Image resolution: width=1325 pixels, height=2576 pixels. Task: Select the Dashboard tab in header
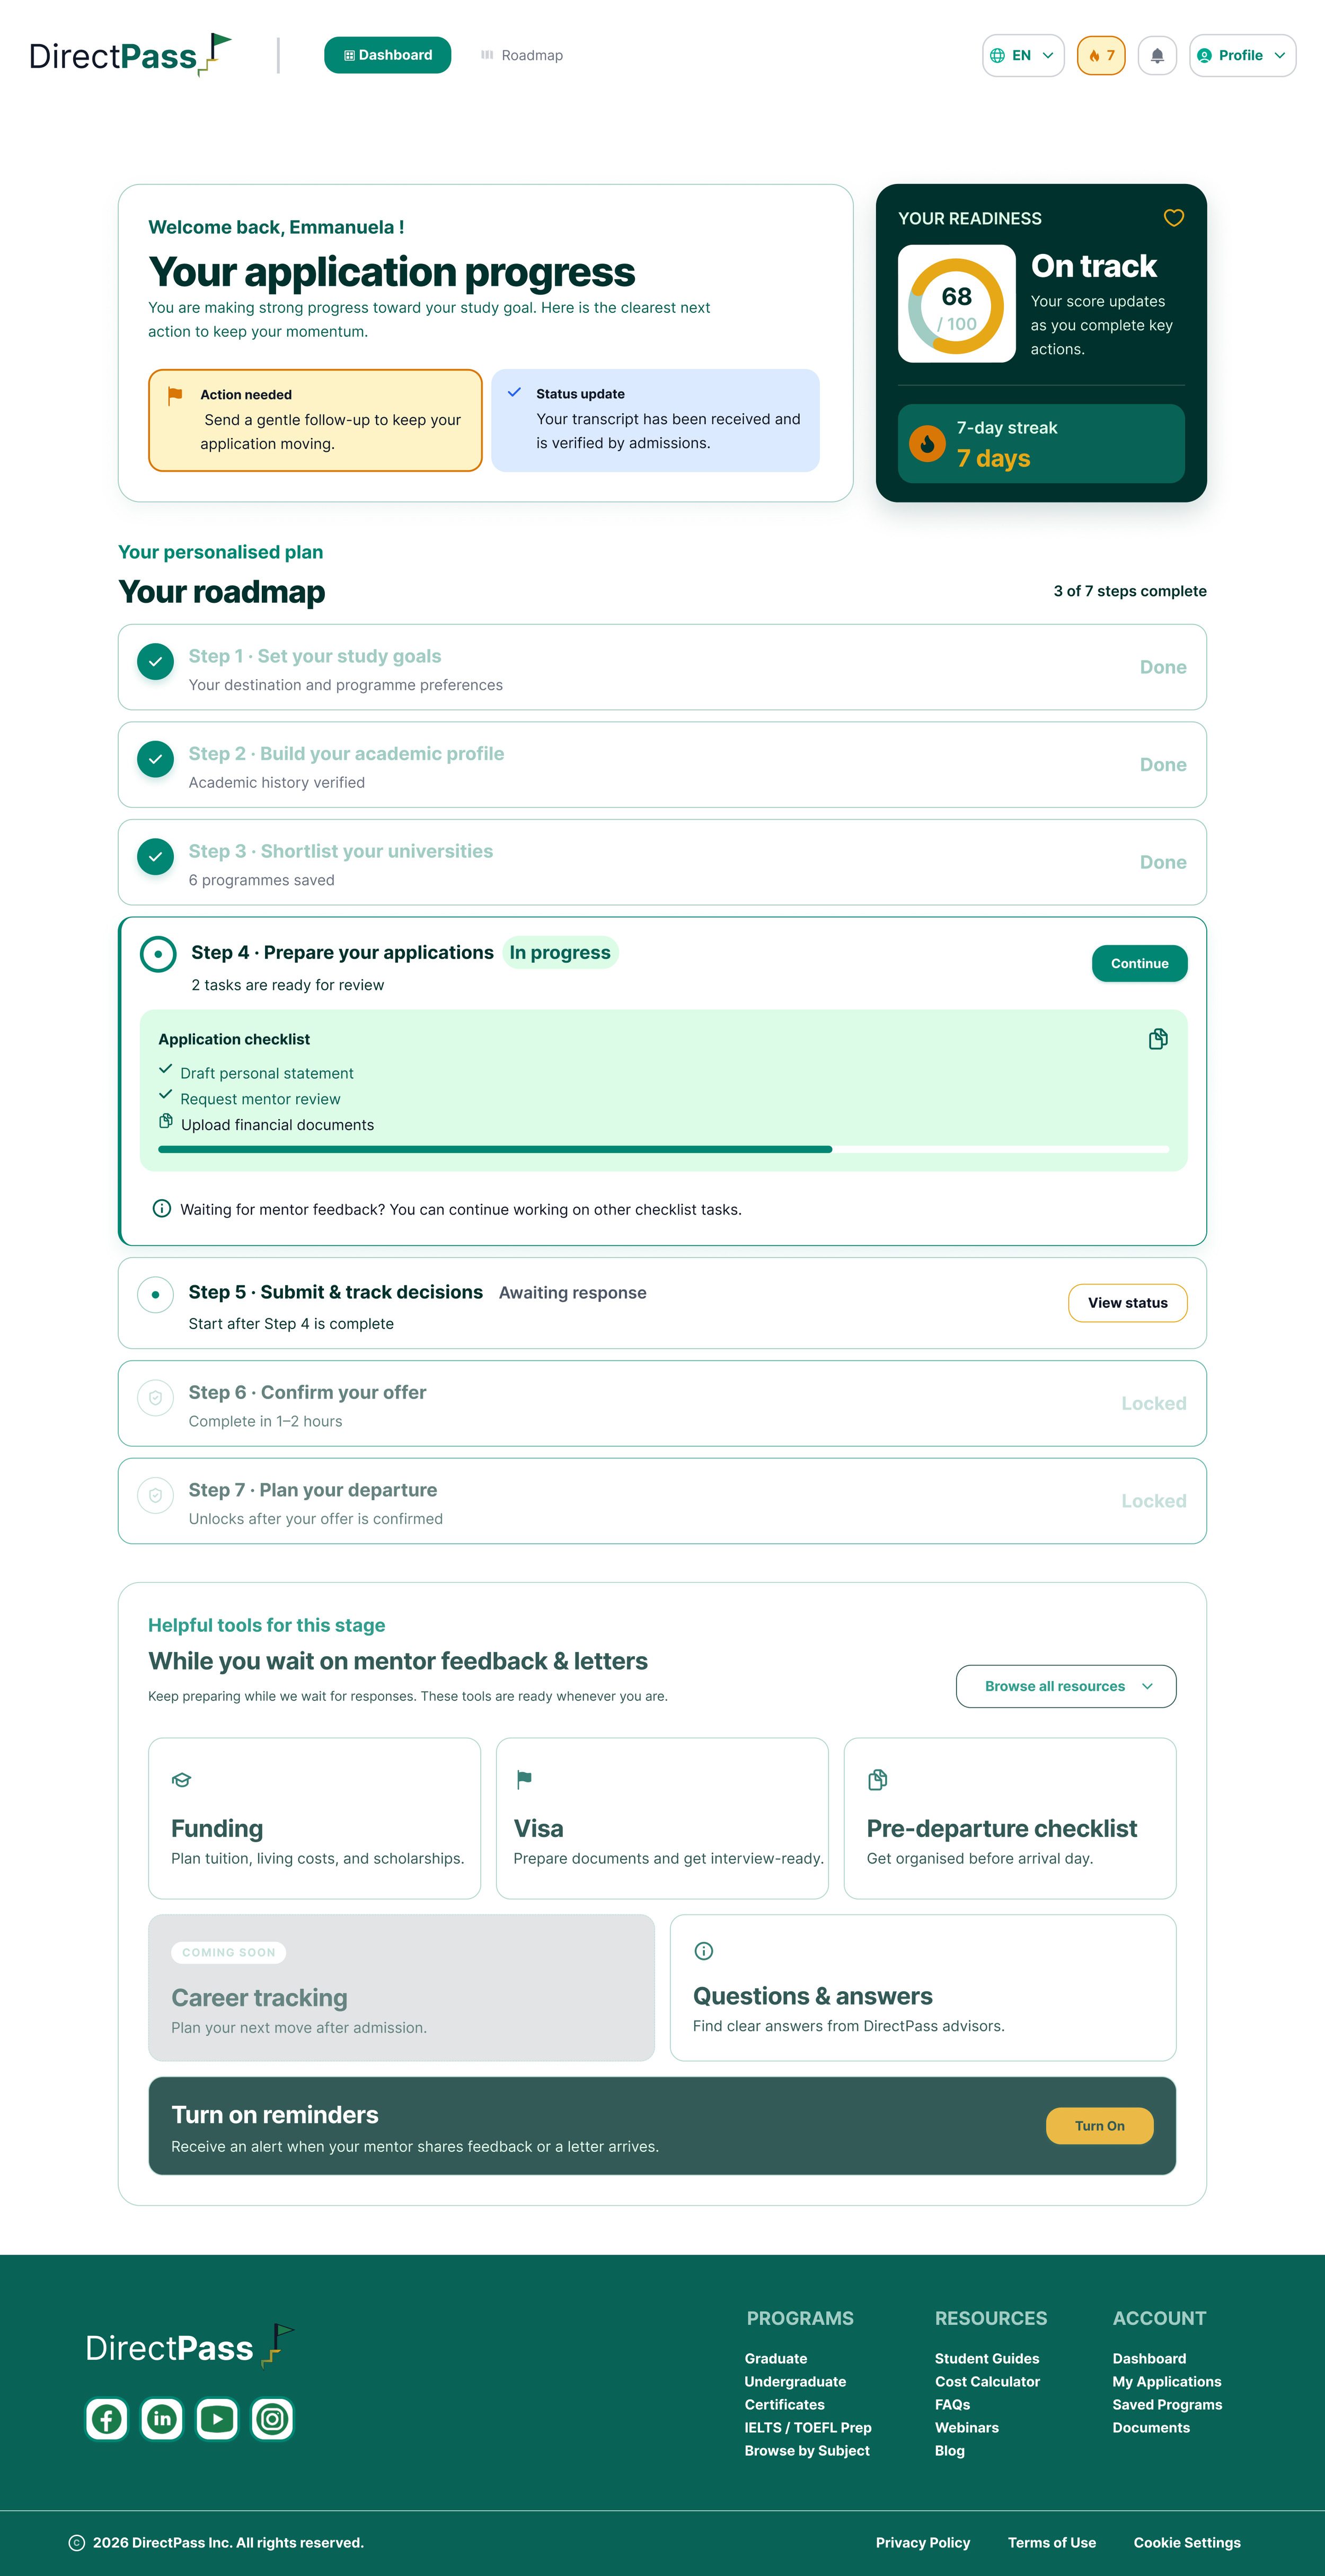(x=387, y=55)
